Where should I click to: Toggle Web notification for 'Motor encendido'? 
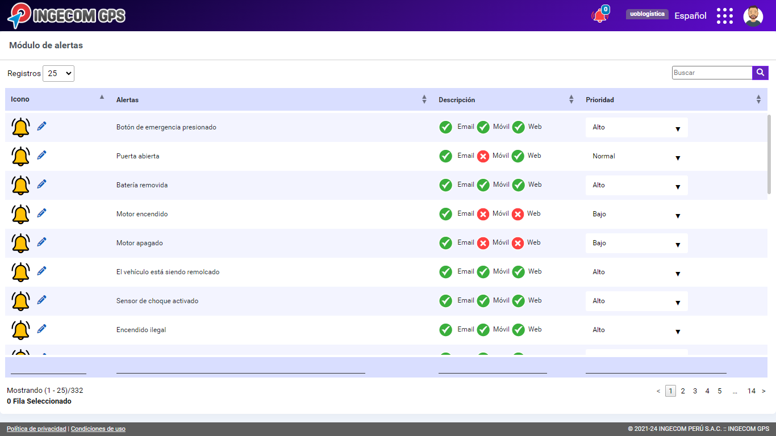pos(518,214)
